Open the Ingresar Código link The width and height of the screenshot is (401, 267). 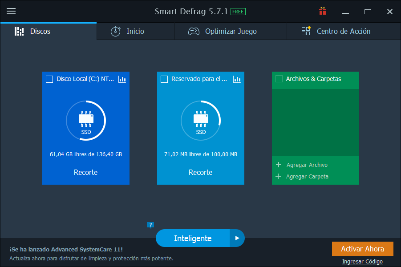point(362,261)
